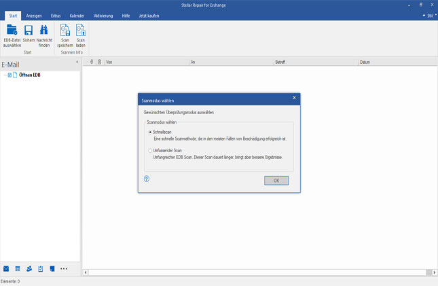438x286 pixels.
Task: Collapse the E-Mail side panel arrow
Action: click(x=76, y=62)
